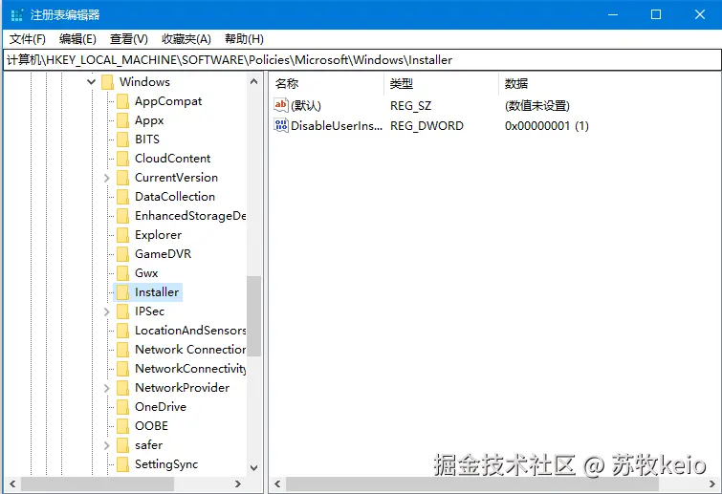722x494 pixels.
Task: Click the SettingSync folder icon
Action: pyautogui.click(x=123, y=464)
